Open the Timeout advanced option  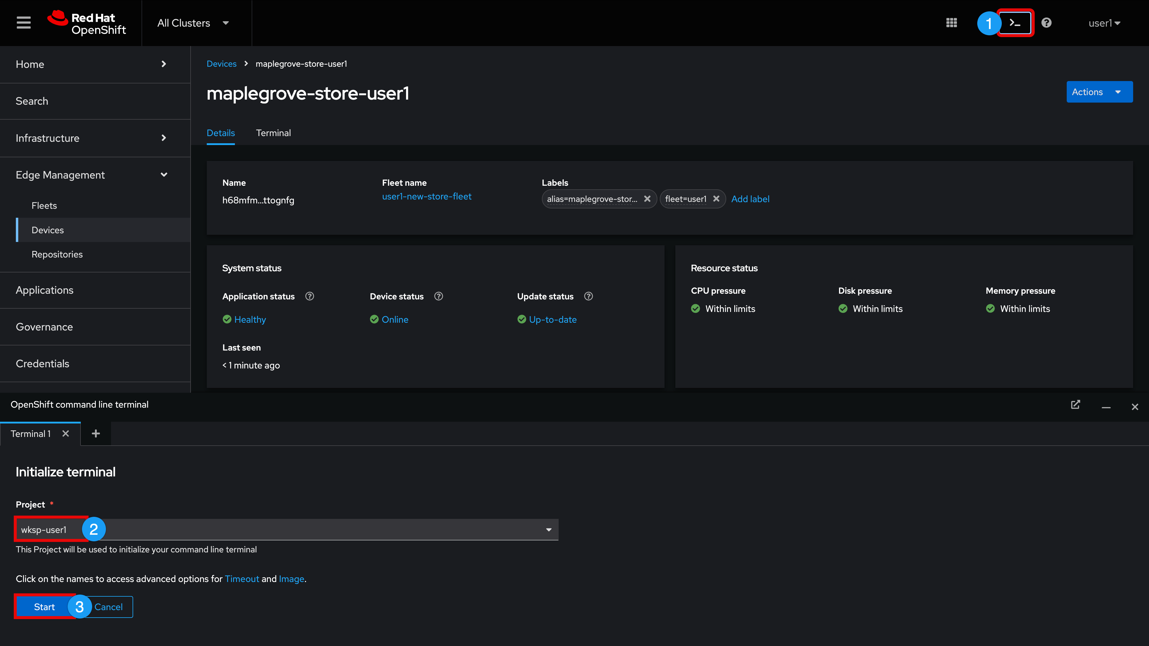[242, 579]
